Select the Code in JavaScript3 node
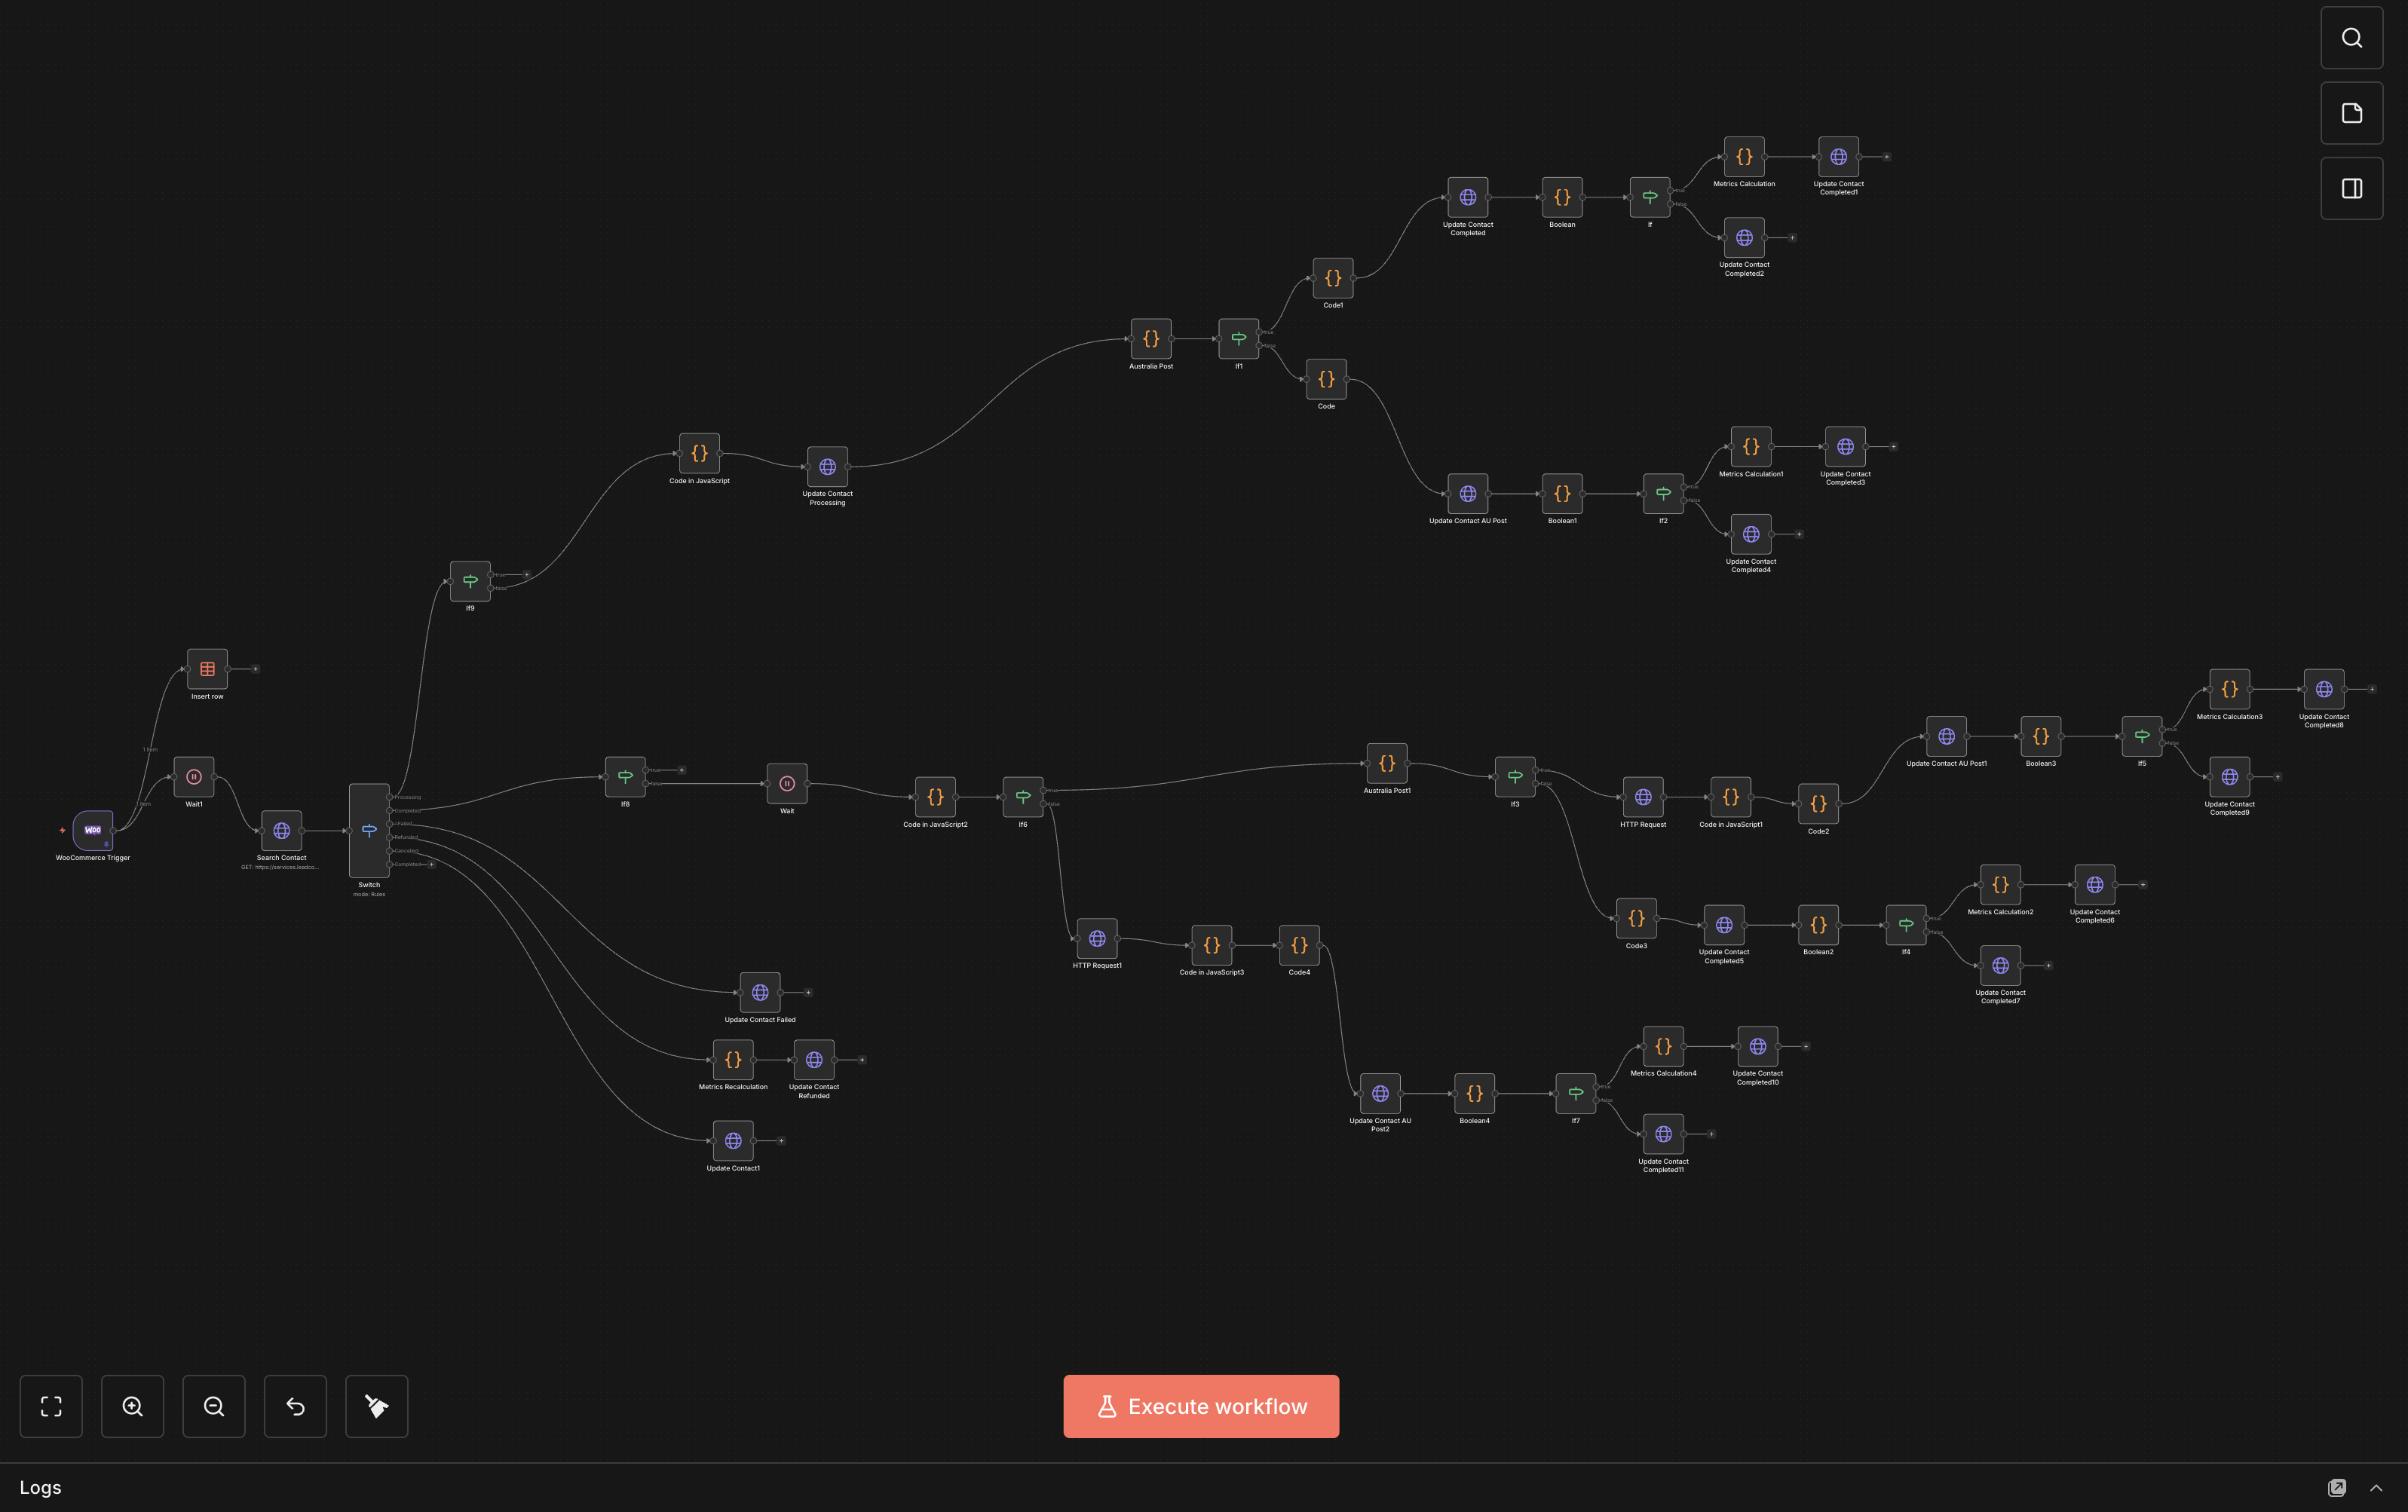 [x=1211, y=946]
